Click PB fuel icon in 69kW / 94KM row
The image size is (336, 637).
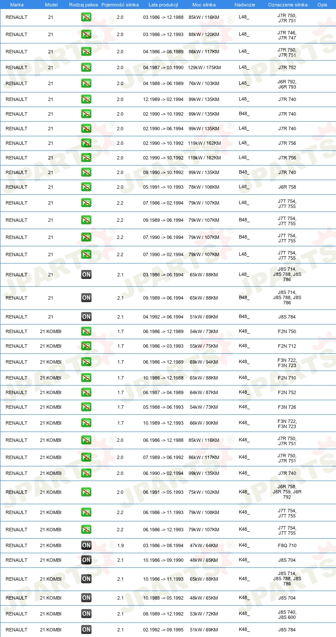click(x=86, y=362)
